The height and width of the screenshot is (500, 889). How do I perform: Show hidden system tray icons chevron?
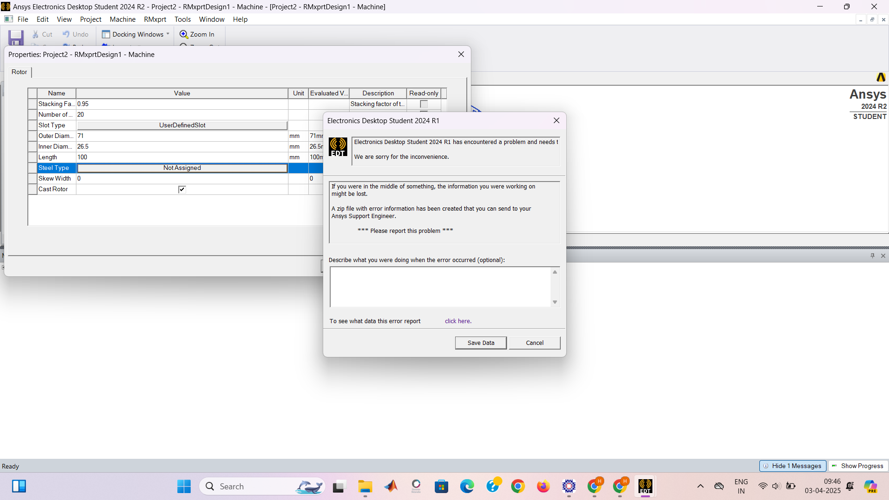click(x=701, y=487)
